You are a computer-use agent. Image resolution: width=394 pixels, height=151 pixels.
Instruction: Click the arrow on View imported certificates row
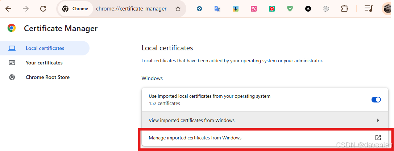point(378,120)
